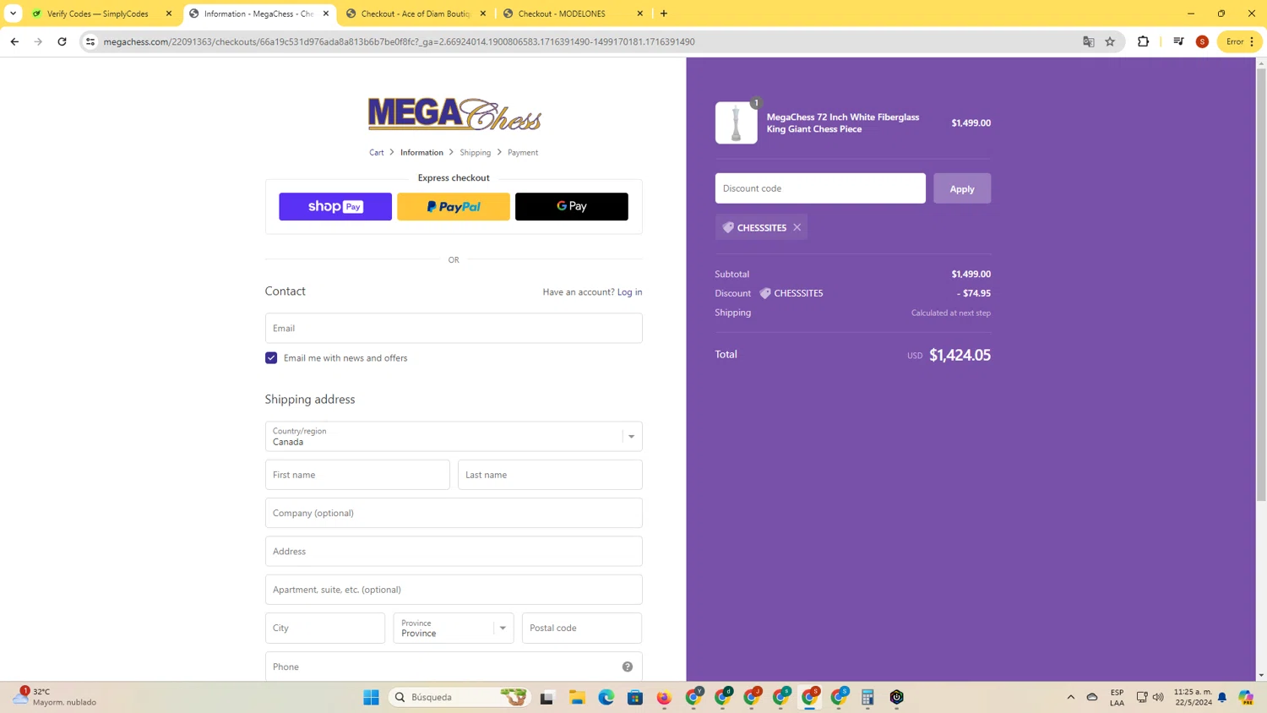Open the Chrome profile avatar

[1202, 41]
